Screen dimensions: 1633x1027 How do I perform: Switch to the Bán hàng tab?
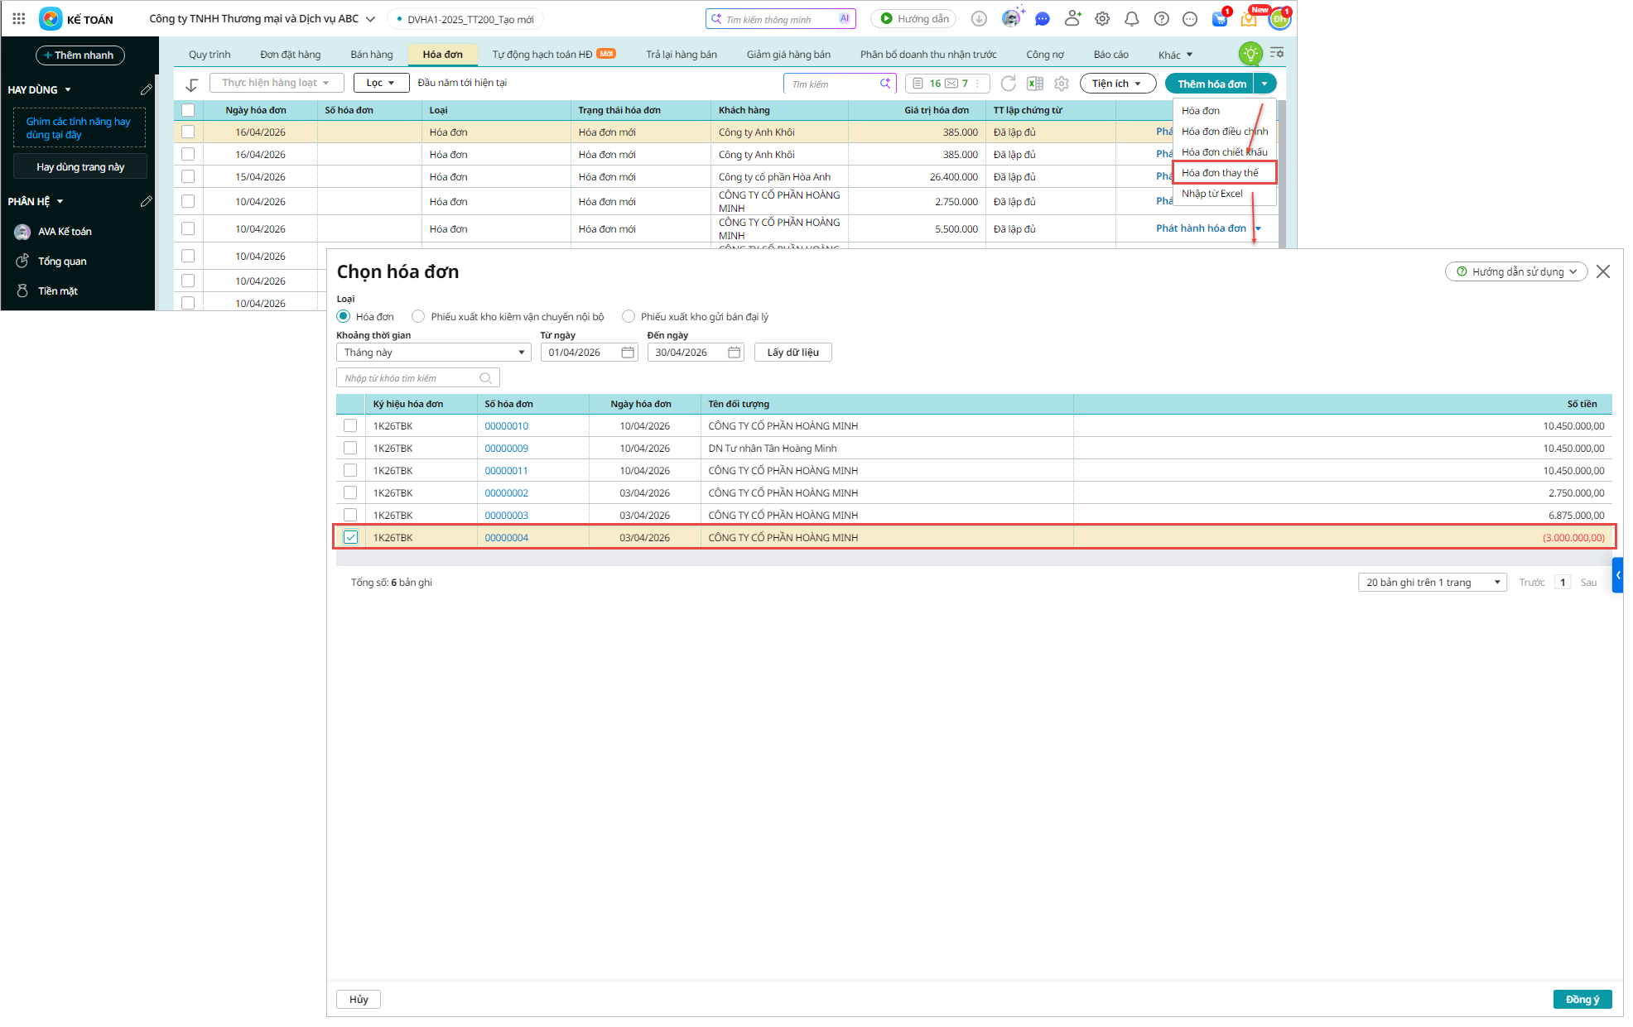[x=371, y=55]
